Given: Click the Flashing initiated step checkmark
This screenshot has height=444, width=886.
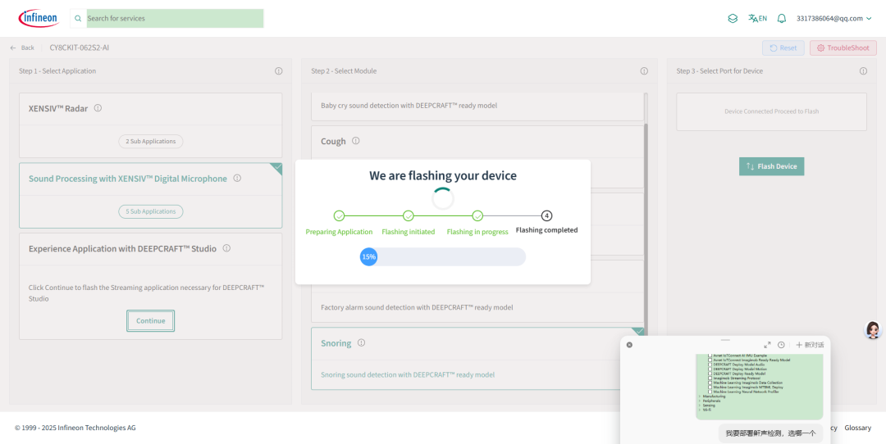Looking at the screenshot, I should point(408,215).
